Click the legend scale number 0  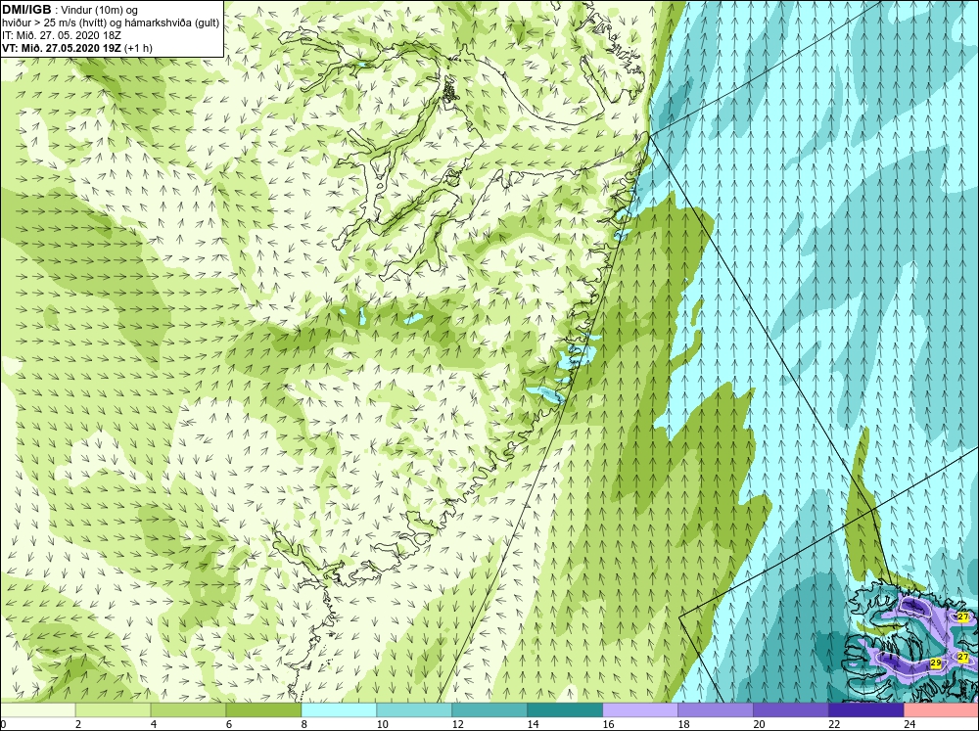(3, 724)
